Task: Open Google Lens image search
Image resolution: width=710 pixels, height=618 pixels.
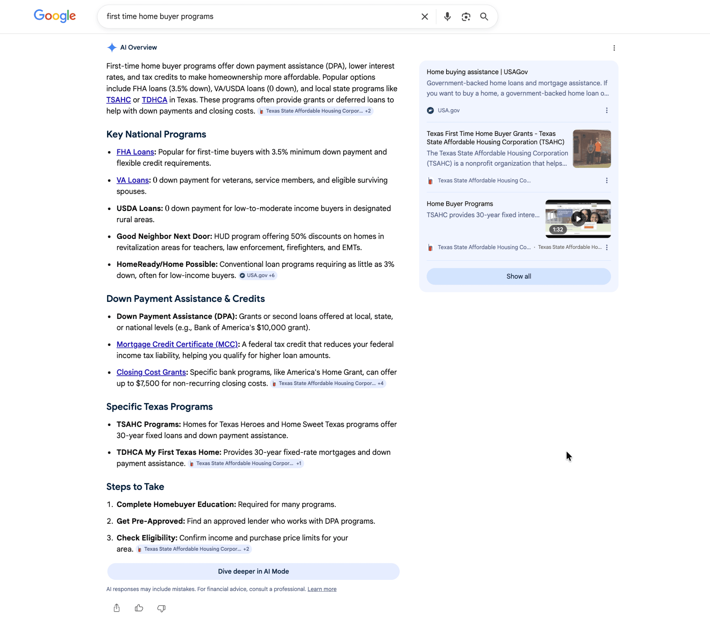Action: click(466, 16)
